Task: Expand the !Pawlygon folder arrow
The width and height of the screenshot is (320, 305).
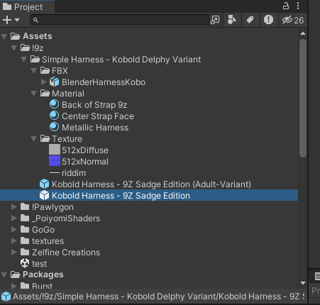Action: (14, 207)
